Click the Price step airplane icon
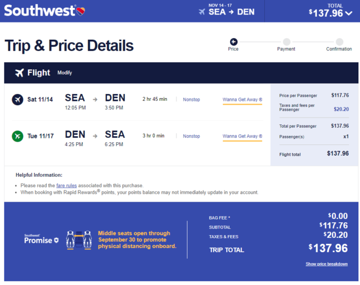 (234, 42)
